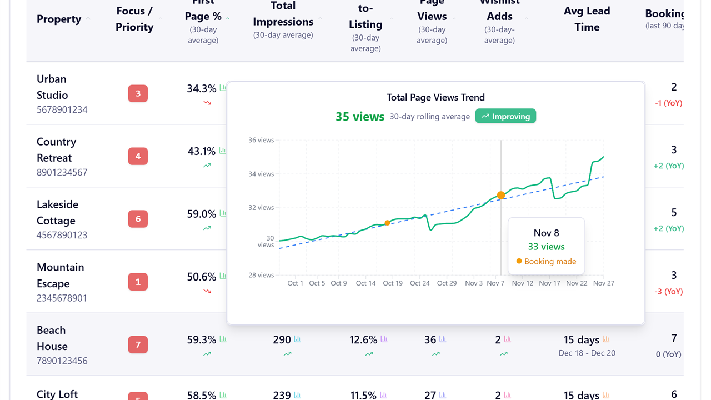This screenshot has width=711, height=400.
Task: Click priority badge 6 for Lakeside Cottage
Action: 138,219
